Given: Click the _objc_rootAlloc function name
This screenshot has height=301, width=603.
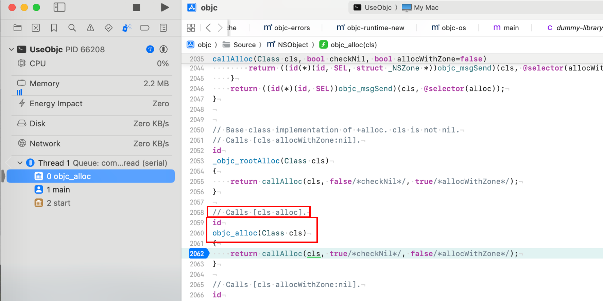Looking at the screenshot, I should coord(246,161).
